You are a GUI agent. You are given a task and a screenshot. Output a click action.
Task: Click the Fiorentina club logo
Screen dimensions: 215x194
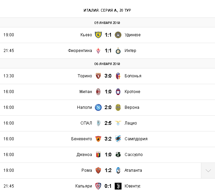(x=98, y=51)
